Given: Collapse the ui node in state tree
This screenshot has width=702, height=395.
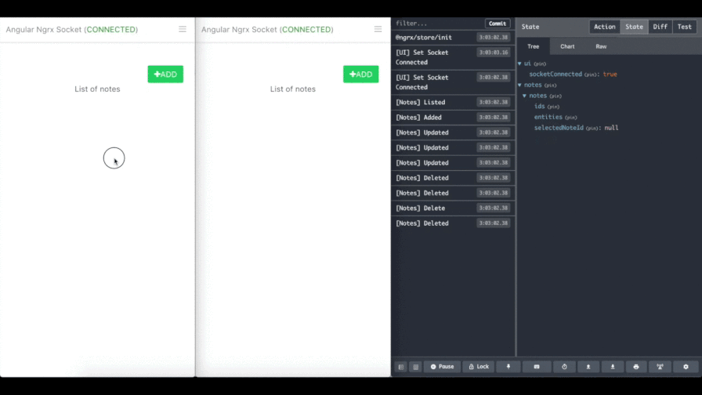Looking at the screenshot, I should pos(519,63).
